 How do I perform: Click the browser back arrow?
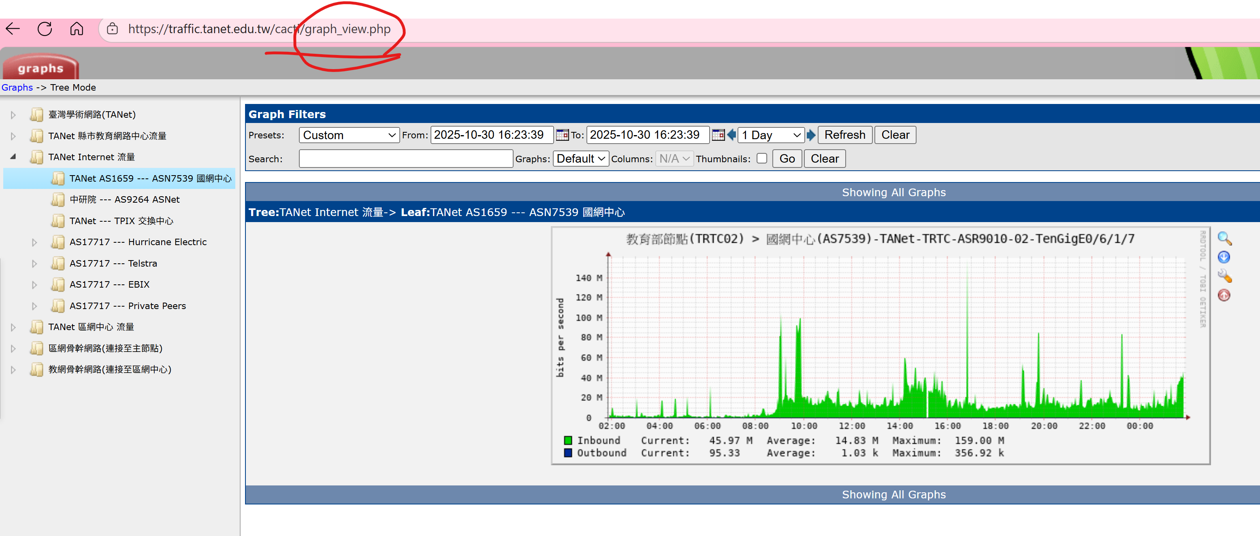pyautogui.click(x=13, y=29)
